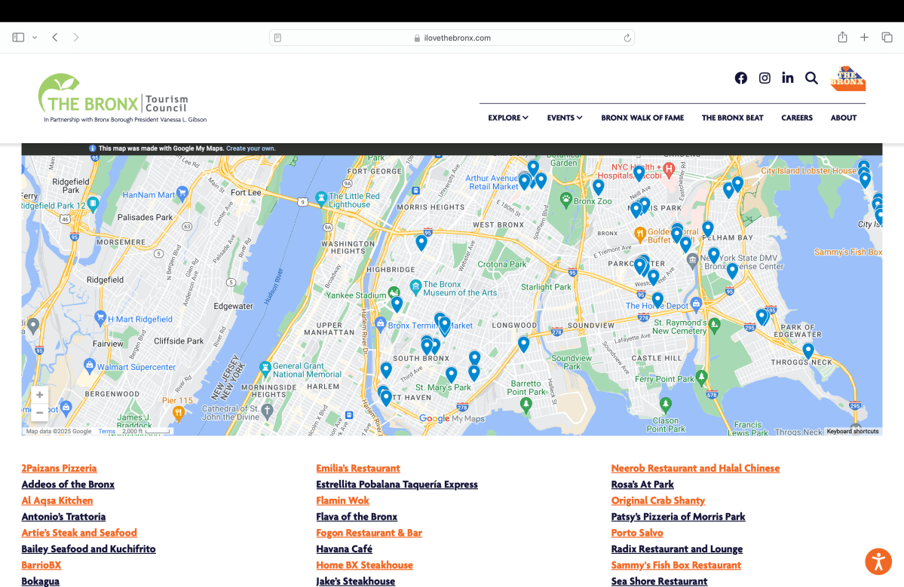The image size is (904, 587).
Task: Click the Ferry Point Park tree marker
Action: coord(701,378)
